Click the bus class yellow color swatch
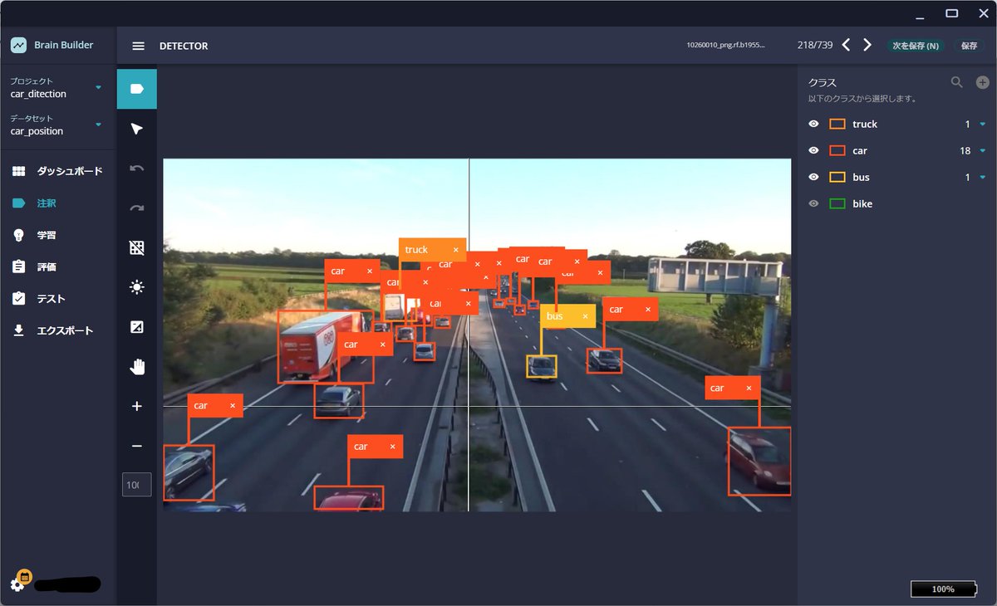Viewport: 997px width, 606px height. coord(837,177)
